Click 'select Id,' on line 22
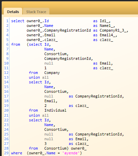Viewport: 138px width, 156px height. pos(40,120)
